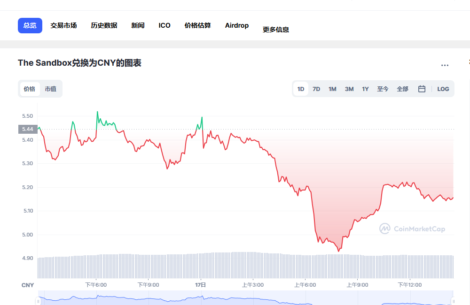Open the 价格估算 tab

click(x=197, y=25)
